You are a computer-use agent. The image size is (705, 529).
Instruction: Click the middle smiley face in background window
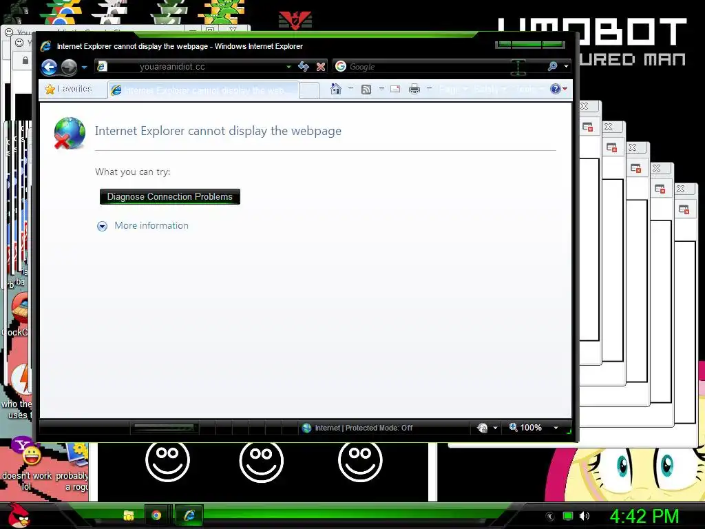[261, 461]
